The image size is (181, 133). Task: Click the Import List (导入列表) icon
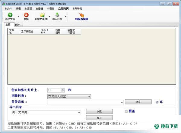point(57,15)
